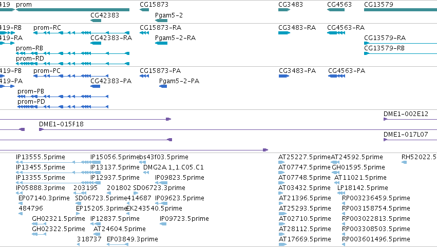
Task: Click the DMG2A.1_1.C05.C1 label
Action: 174,167
